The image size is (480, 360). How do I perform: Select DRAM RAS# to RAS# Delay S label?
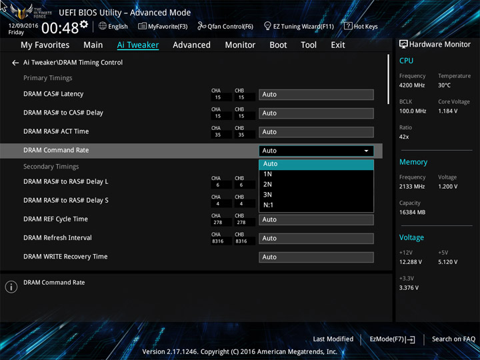(x=66, y=200)
